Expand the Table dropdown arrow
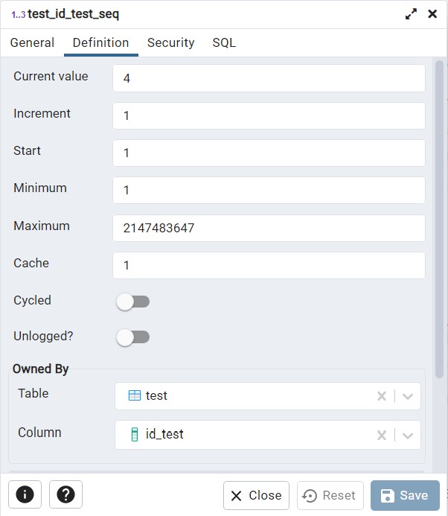448x516 pixels. [407, 396]
